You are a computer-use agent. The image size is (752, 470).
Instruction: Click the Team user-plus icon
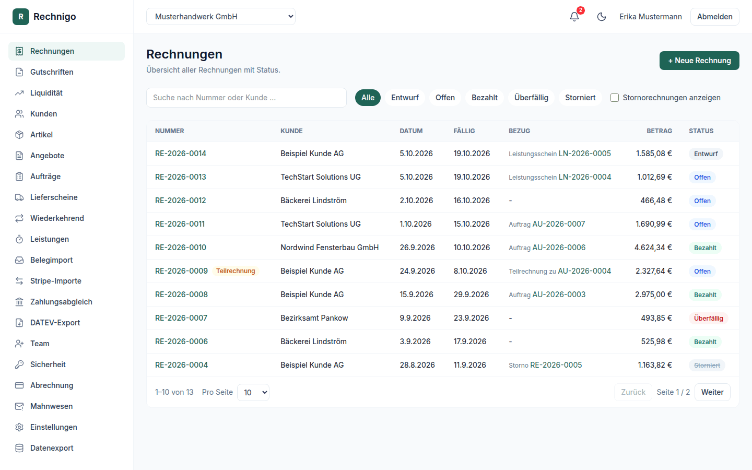pos(19,344)
